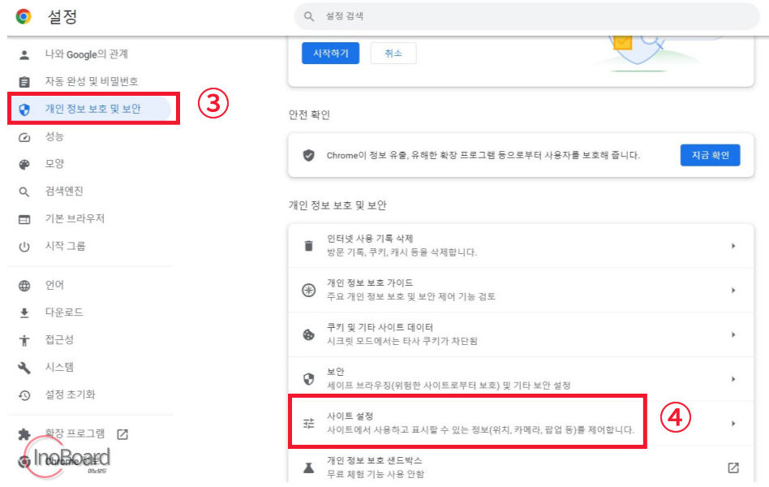Open the arrow in the 사이트 설정 row
Image resolution: width=769 pixels, height=487 pixels.
[x=733, y=423]
